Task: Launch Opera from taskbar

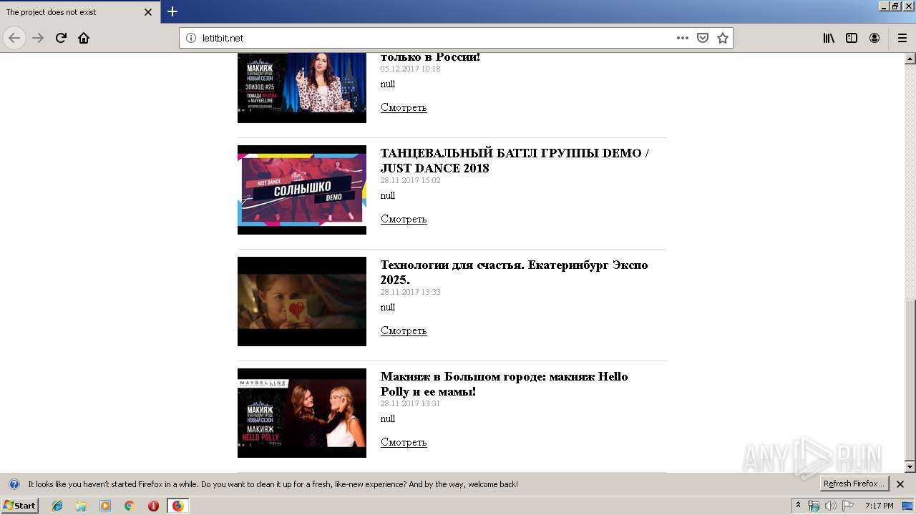Action: [153, 506]
